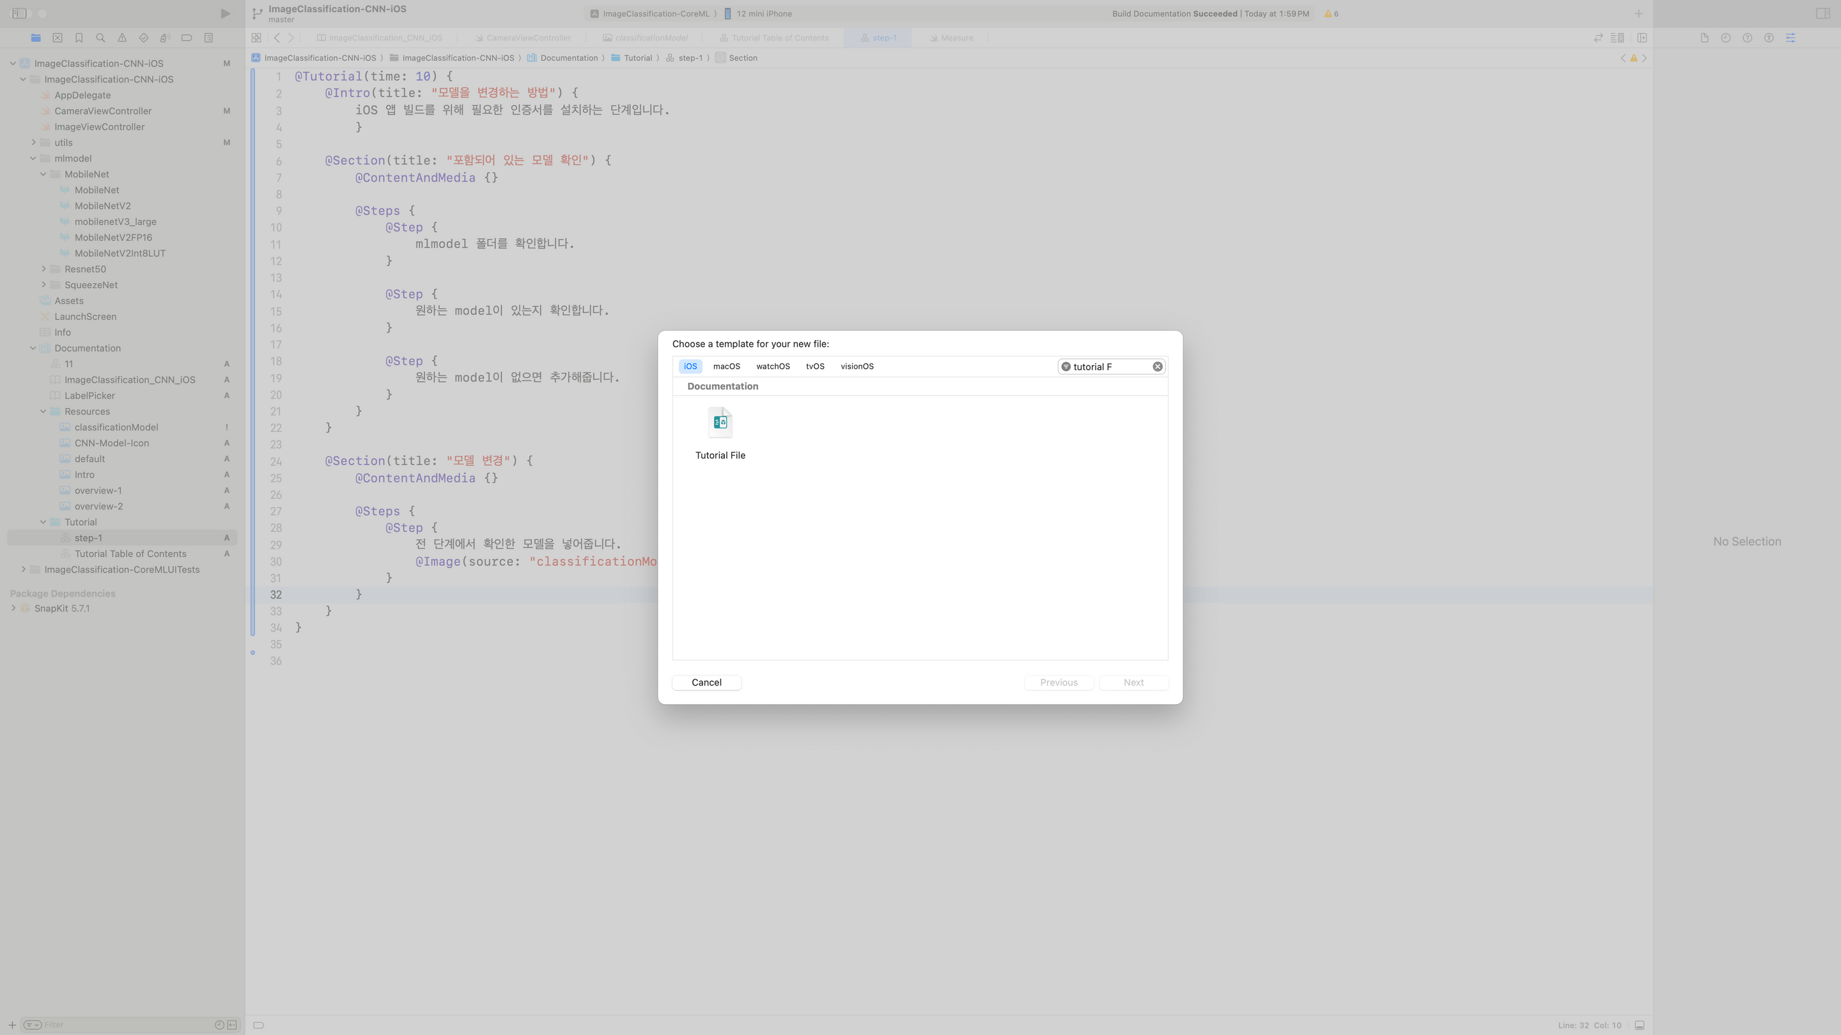Select the Tutorial File template thumbnail
This screenshot has height=1035, width=1841.
point(720,423)
